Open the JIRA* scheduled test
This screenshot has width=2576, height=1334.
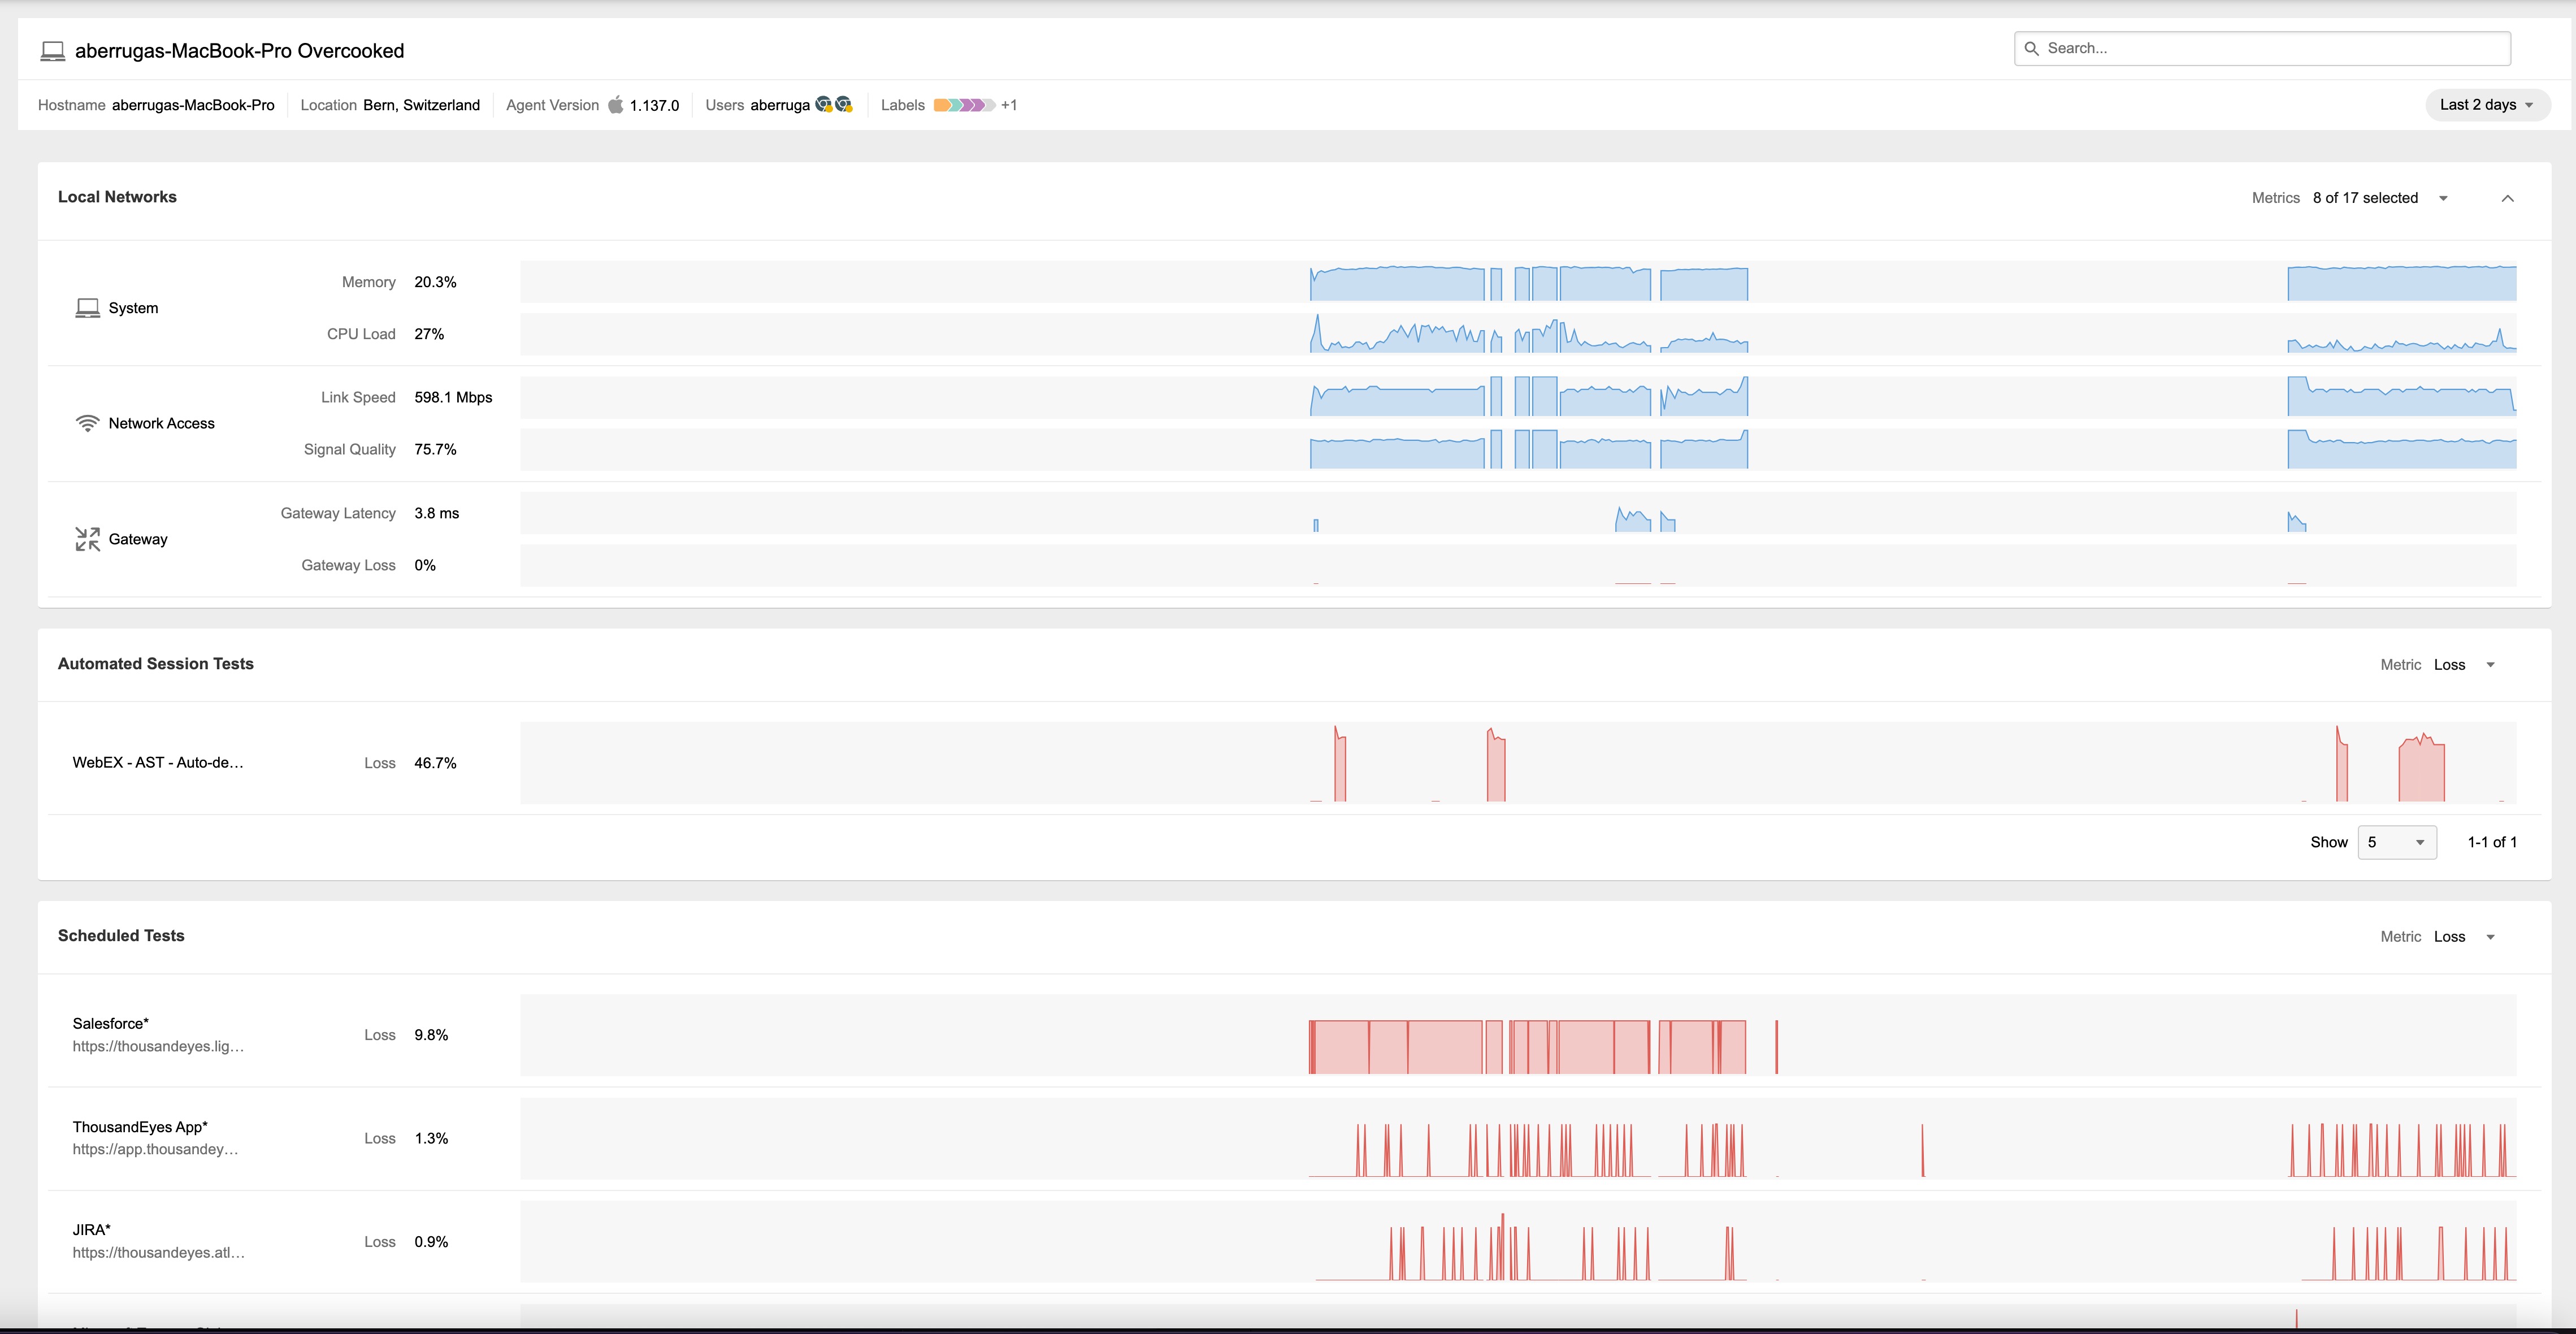92,1230
